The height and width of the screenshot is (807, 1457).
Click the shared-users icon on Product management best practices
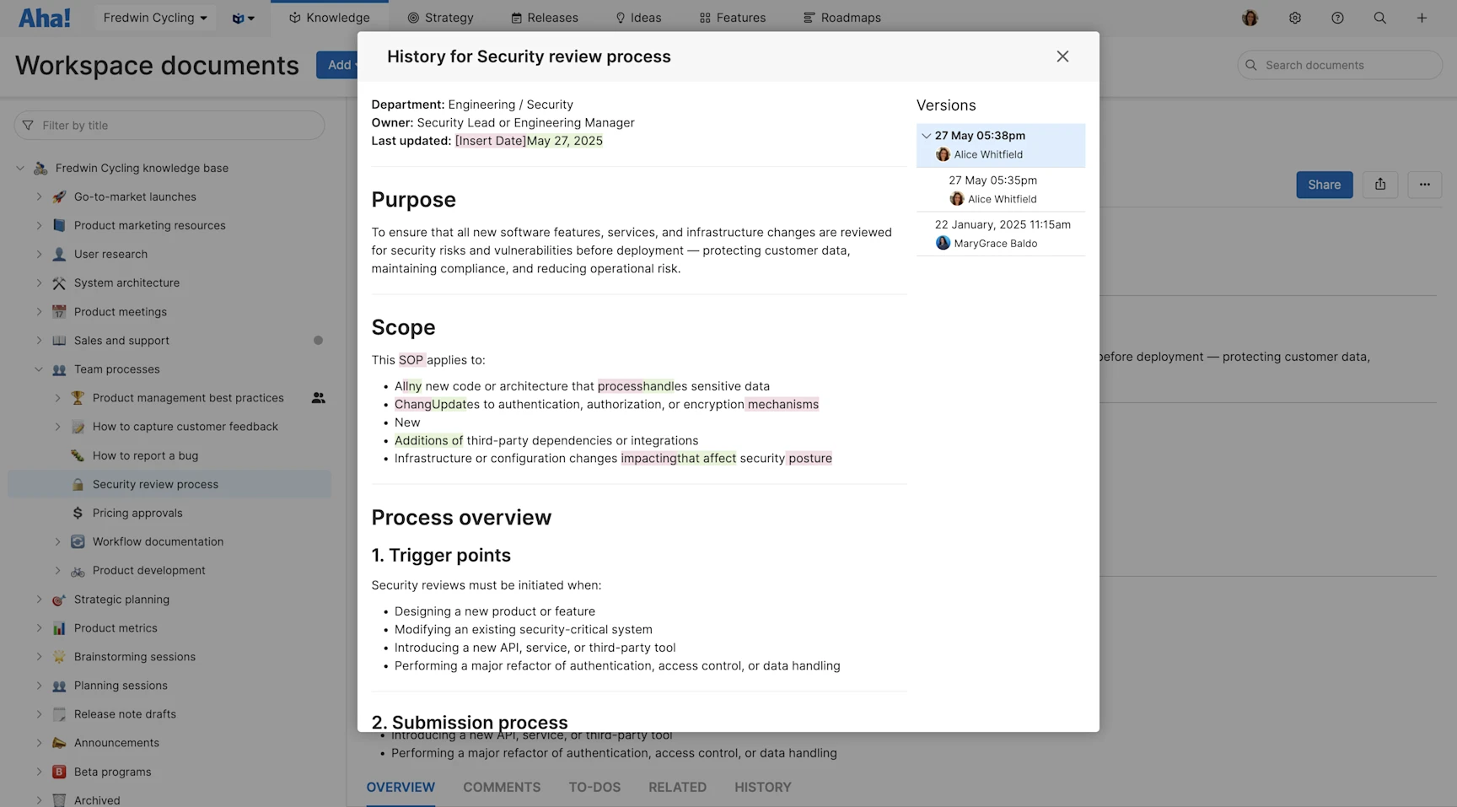point(318,397)
